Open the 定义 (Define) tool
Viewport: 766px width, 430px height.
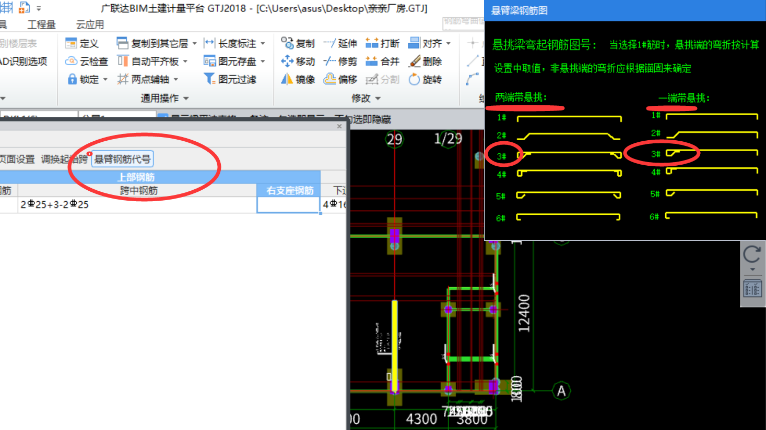coord(82,43)
